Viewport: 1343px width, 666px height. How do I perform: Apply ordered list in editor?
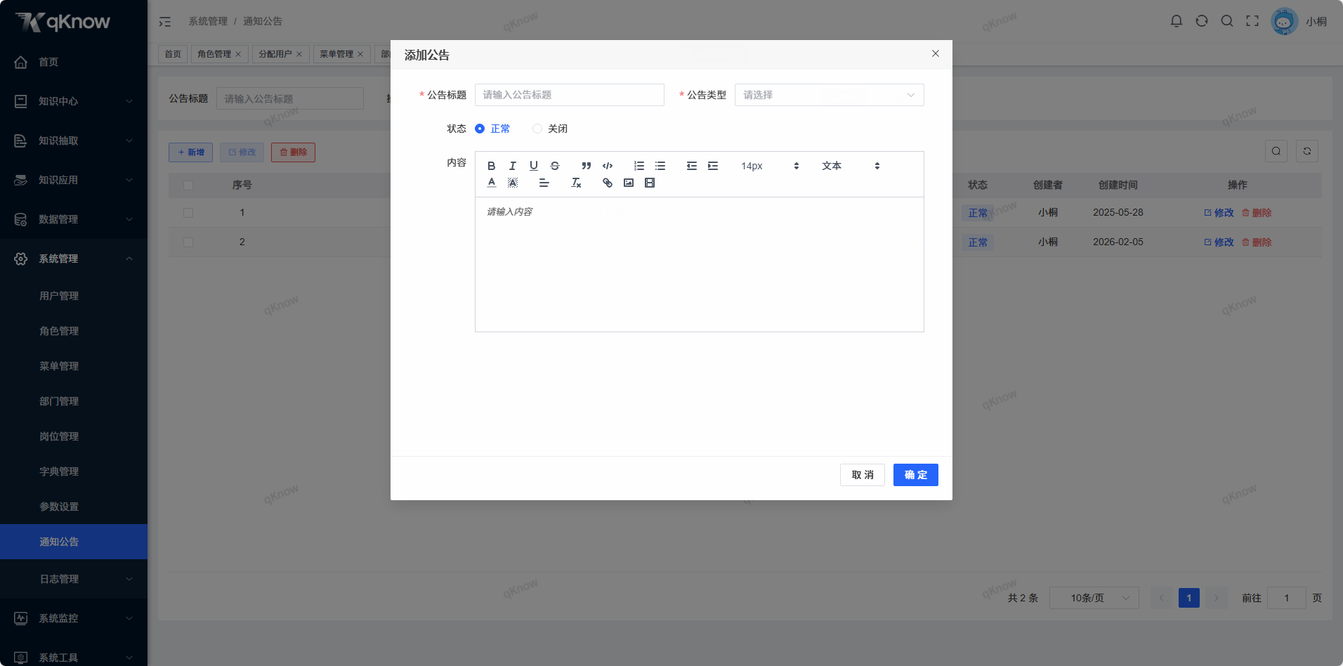click(639, 166)
